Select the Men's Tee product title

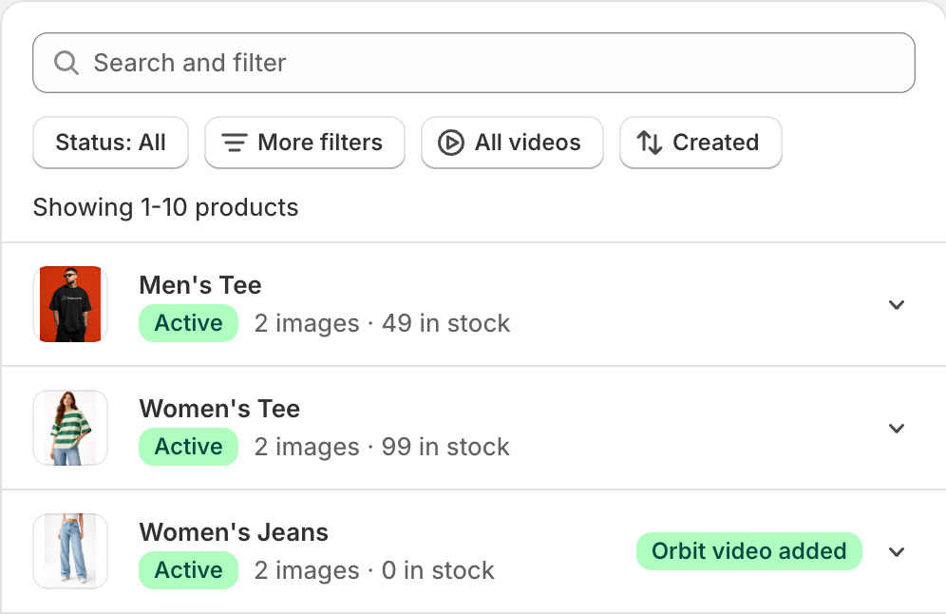click(x=200, y=285)
